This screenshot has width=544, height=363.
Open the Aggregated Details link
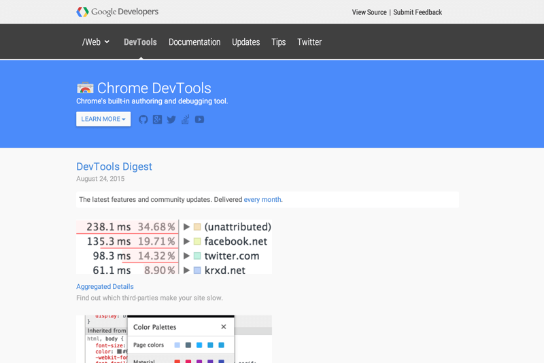click(x=105, y=287)
